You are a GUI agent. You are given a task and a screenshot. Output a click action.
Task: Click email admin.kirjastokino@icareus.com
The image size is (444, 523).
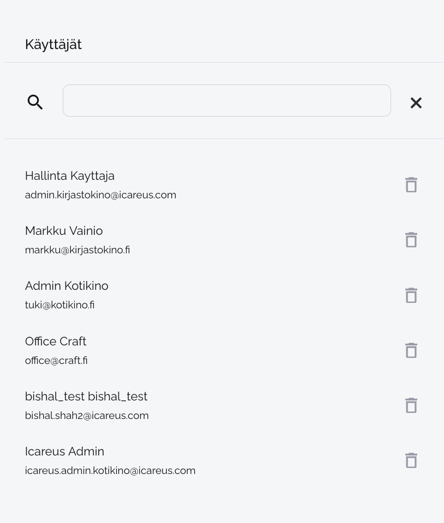(x=100, y=195)
